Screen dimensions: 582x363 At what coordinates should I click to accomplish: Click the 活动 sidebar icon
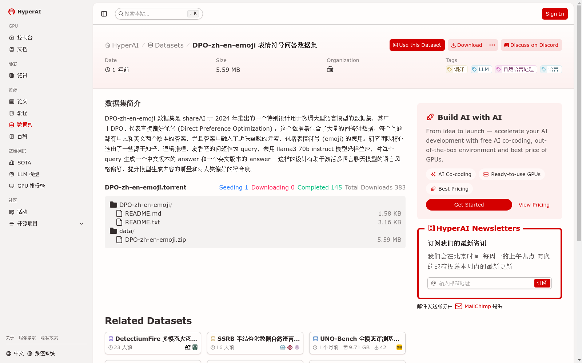(12, 212)
